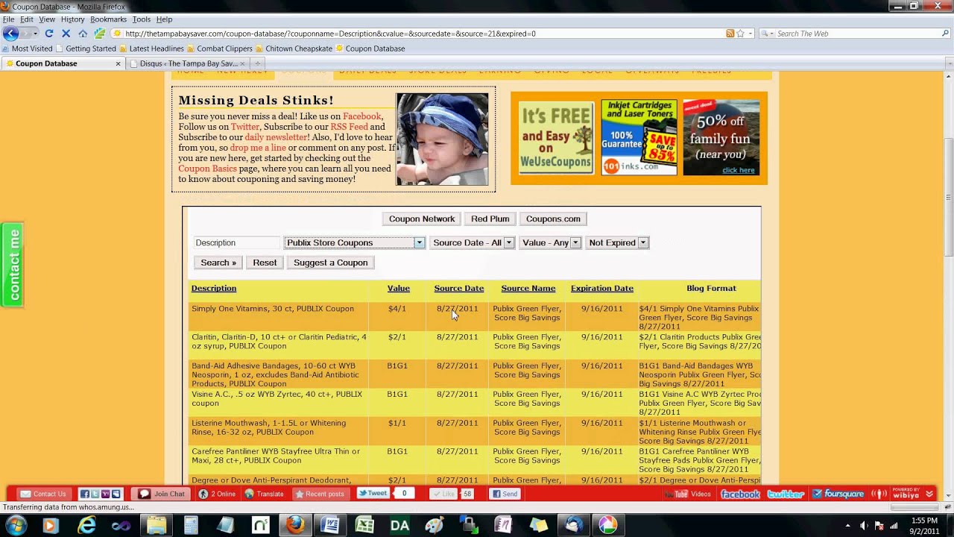
Task: Click the WeUseCoupons ad thumbnail
Action: pos(556,138)
